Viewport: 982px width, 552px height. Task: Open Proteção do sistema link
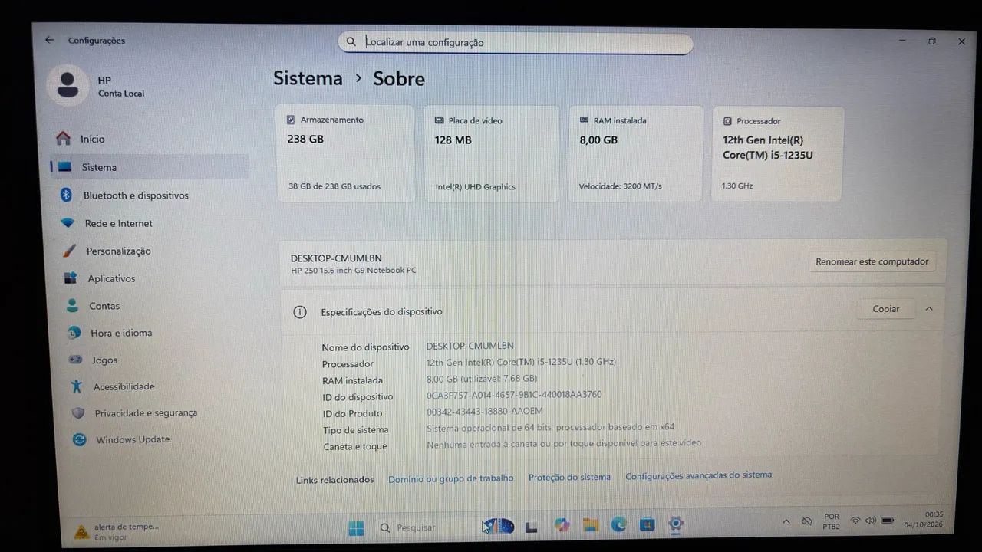coord(569,477)
